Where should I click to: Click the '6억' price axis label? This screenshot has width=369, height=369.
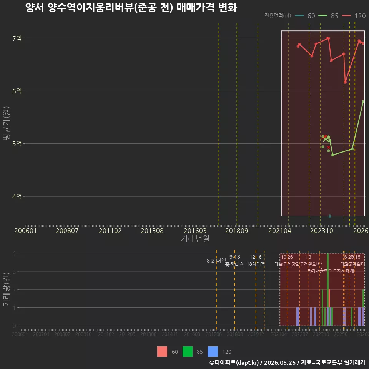point(17,91)
